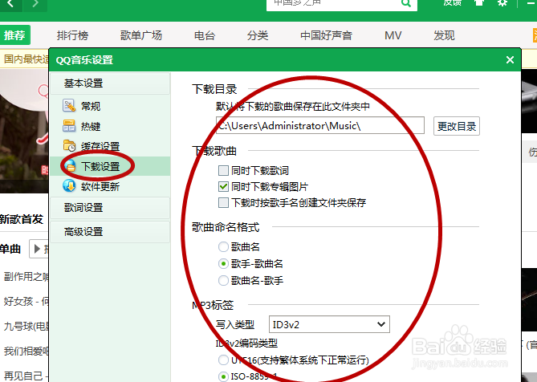Screen dimensions: 537x382
Task: Switch to 推荐 tab
Action: pos(14,35)
